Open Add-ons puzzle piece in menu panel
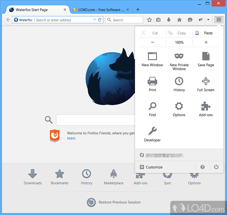 tap(206, 109)
